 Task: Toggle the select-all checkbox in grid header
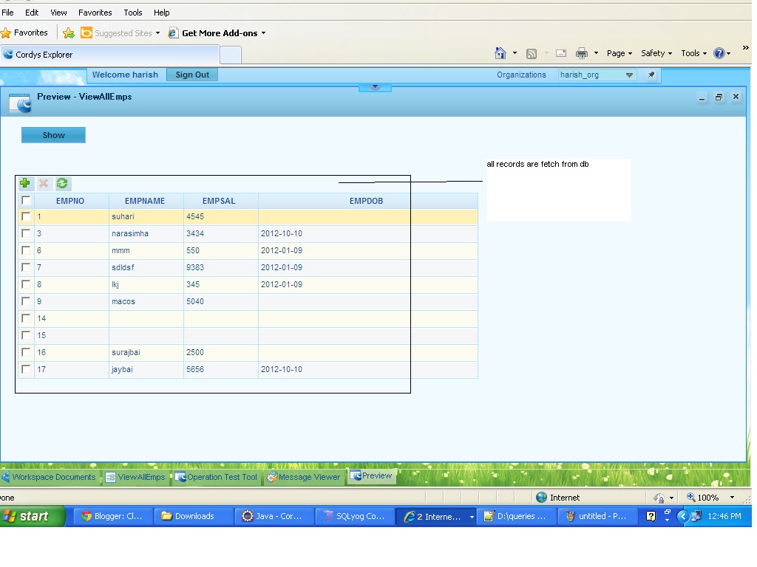(26, 200)
